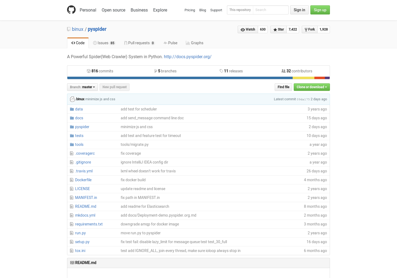
Task: Click the contributors icon
Action: [284, 71]
